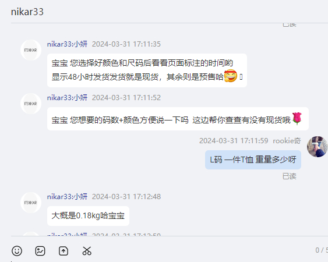Screen dimensions: 328x262
Task: Click message about 48小时发货 现货
Action: (147, 70)
